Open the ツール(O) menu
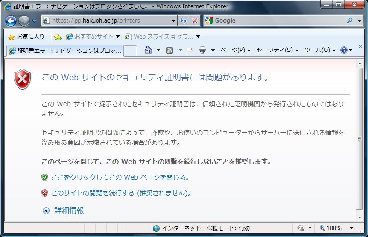 [320, 50]
